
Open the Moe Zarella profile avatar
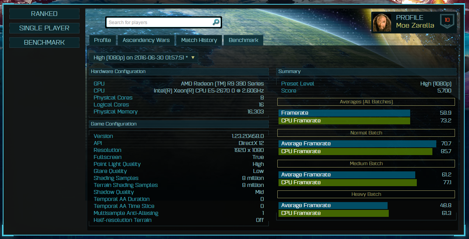point(382,23)
